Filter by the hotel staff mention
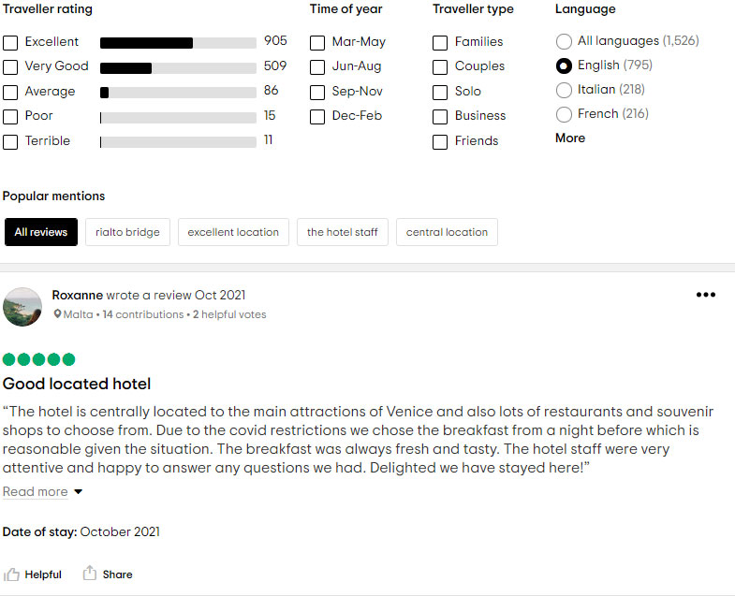 342,232
